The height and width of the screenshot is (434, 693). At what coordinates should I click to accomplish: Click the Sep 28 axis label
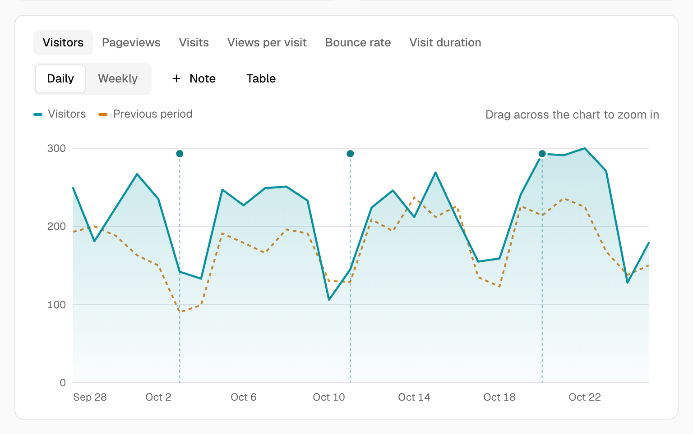[90, 397]
